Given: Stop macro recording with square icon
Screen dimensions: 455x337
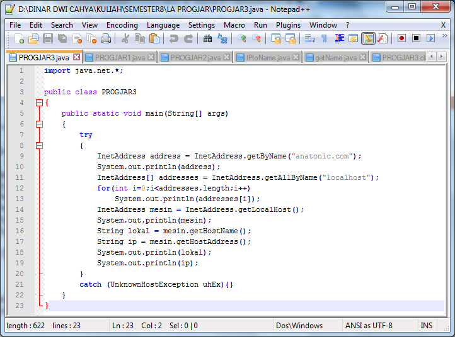Looking at the screenshot, I should 417,38.
